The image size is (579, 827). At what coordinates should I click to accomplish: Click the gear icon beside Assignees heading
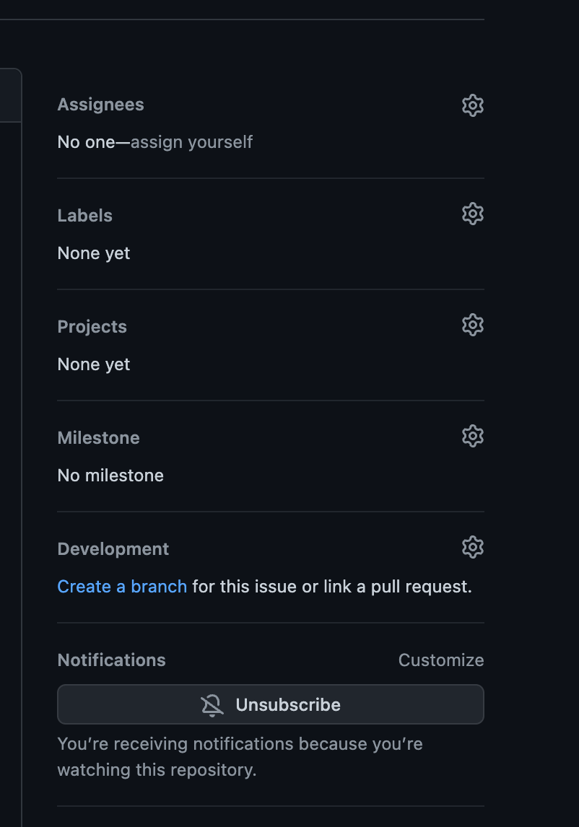[x=473, y=105]
